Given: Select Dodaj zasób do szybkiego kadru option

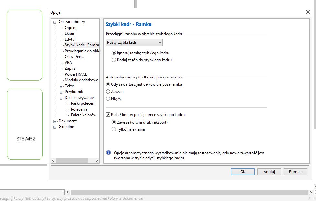Looking at the screenshot, I should tap(114, 60).
